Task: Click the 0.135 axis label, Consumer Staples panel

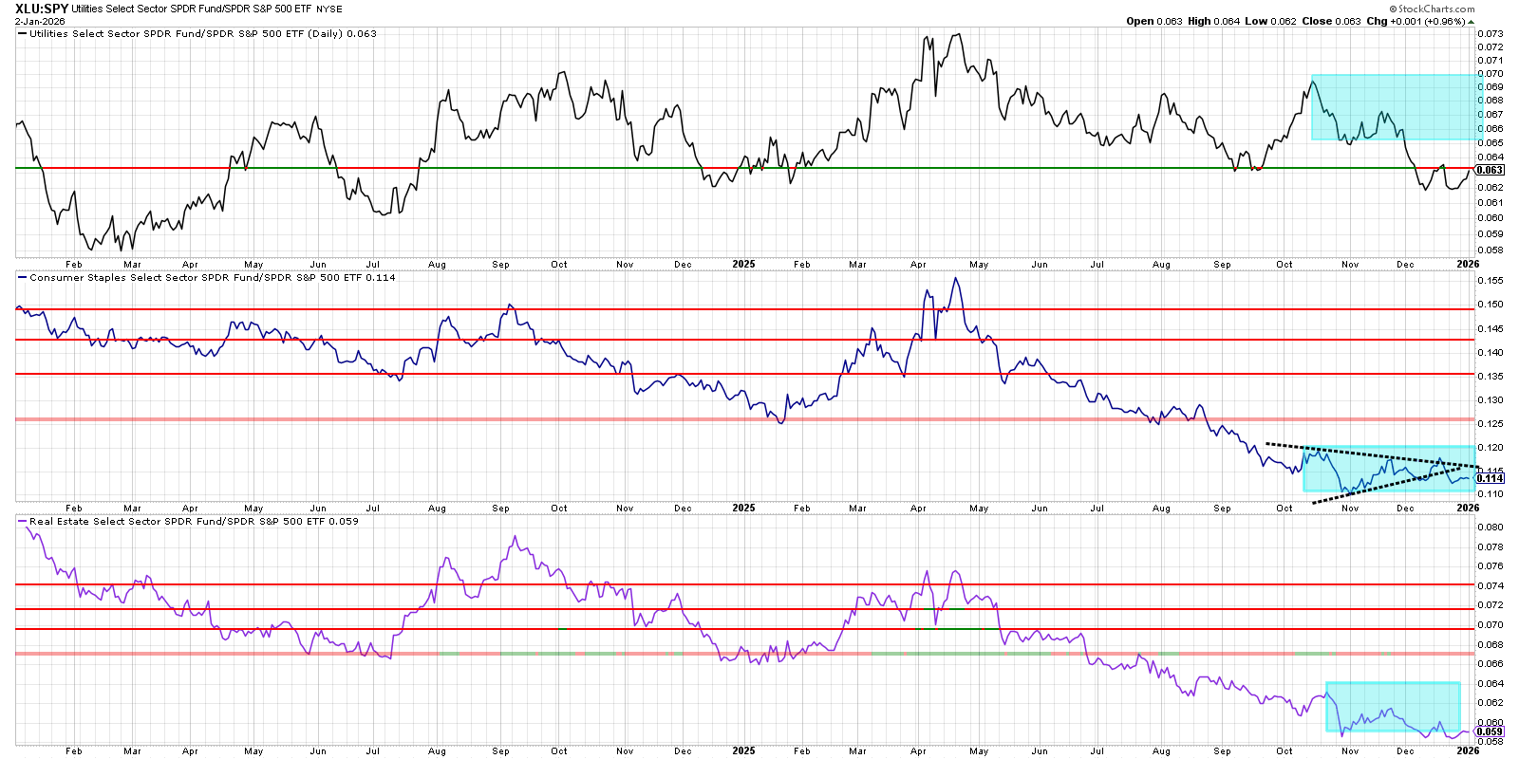Action: [x=1491, y=376]
